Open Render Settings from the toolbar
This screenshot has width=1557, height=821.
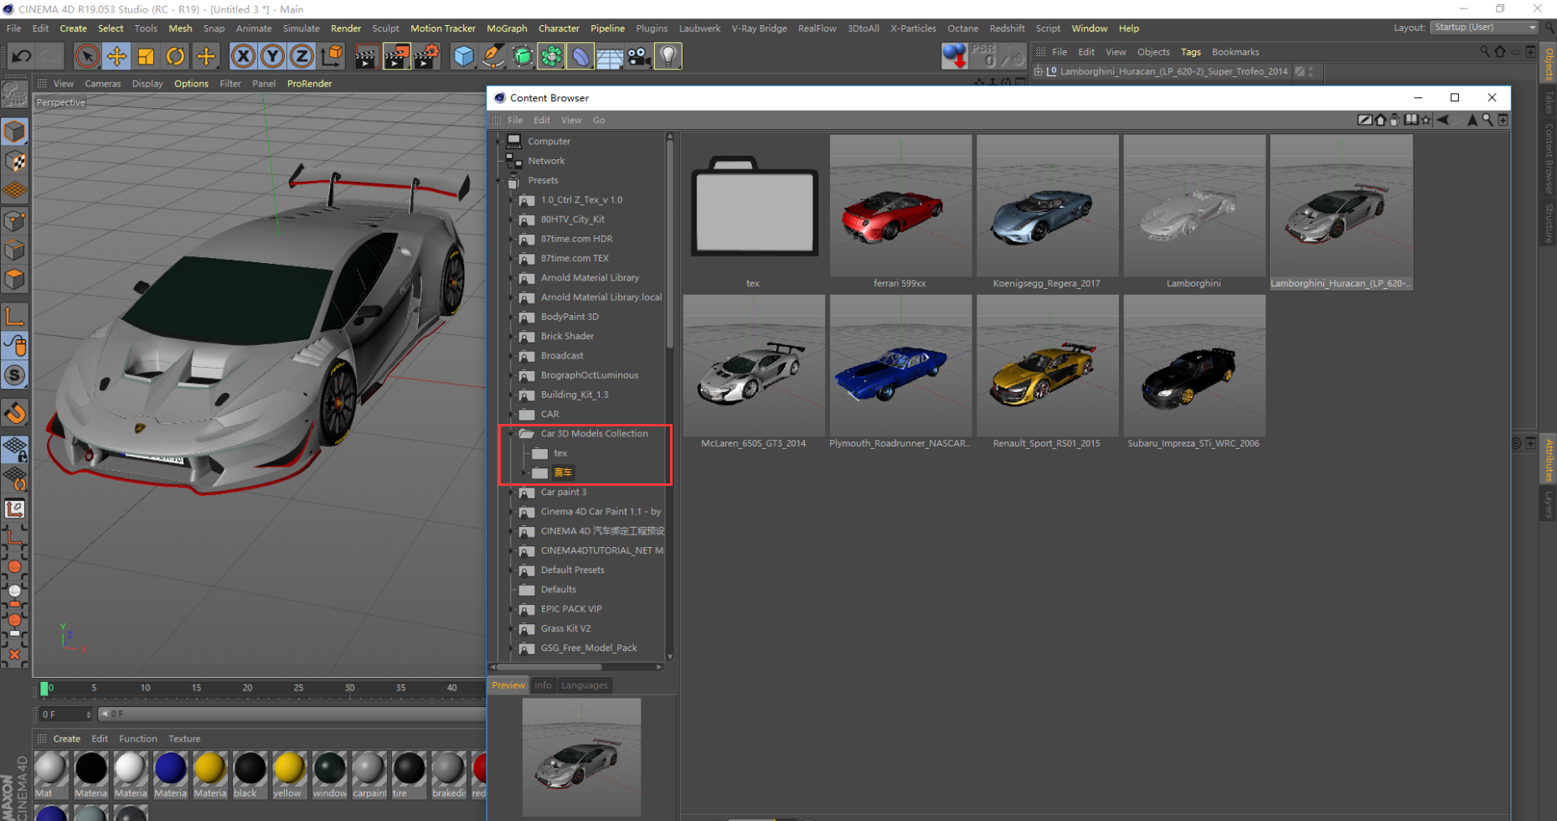(426, 55)
